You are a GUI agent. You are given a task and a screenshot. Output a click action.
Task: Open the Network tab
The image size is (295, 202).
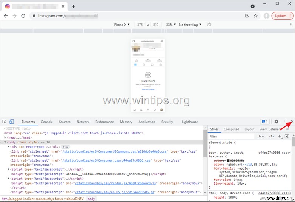tap(83, 122)
